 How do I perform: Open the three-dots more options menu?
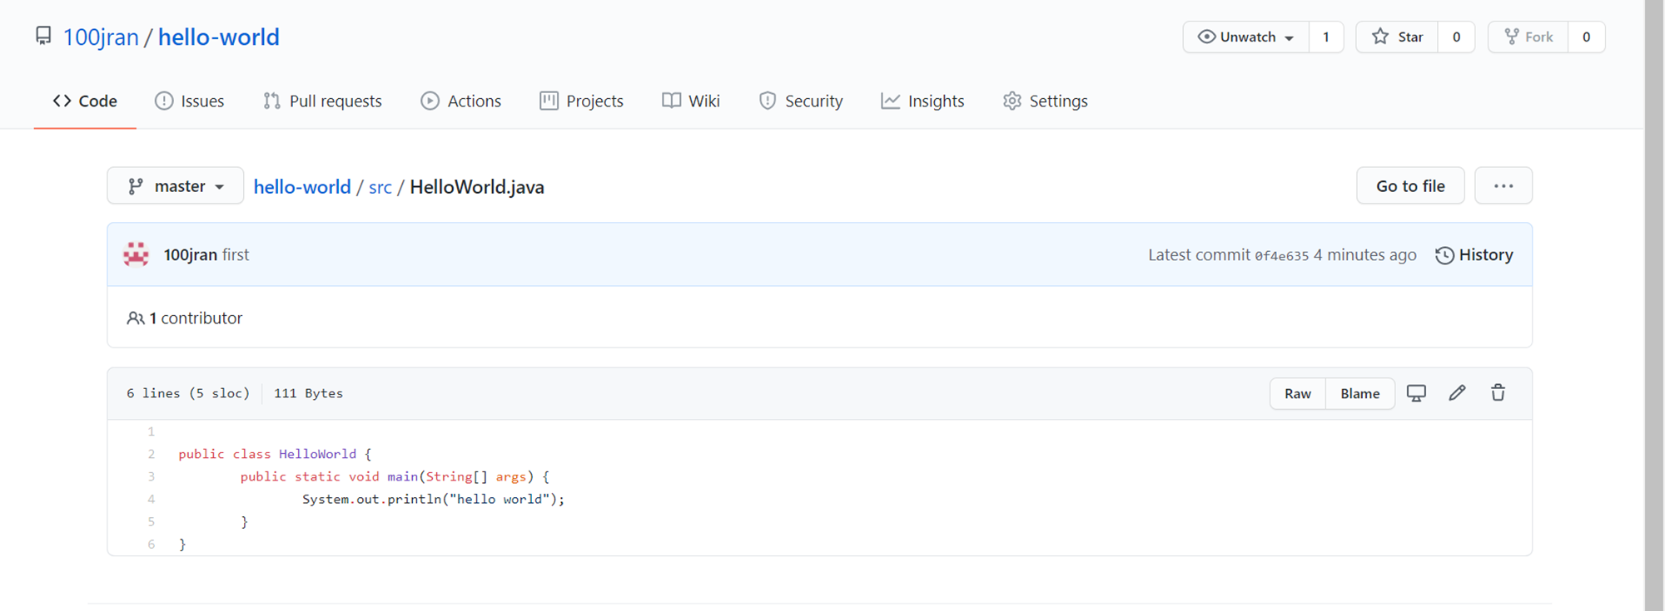[x=1503, y=186]
